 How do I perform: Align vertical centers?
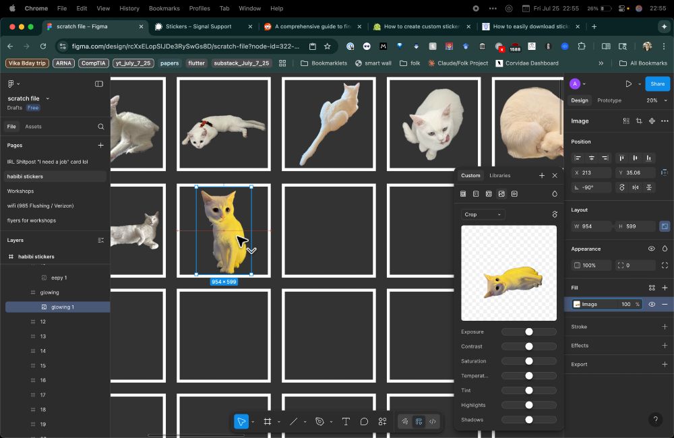click(x=636, y=158)
